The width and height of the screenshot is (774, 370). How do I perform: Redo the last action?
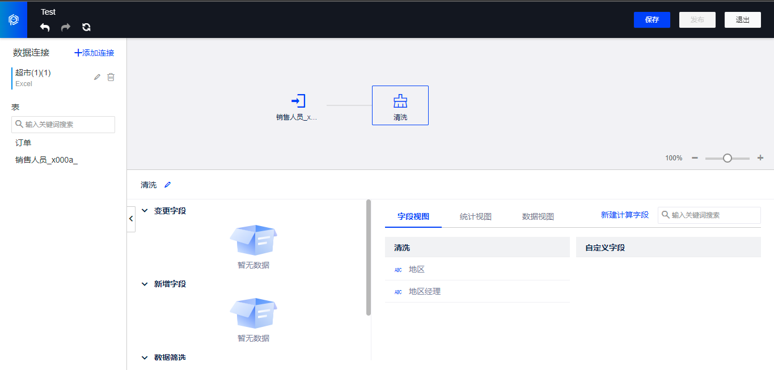66,27
